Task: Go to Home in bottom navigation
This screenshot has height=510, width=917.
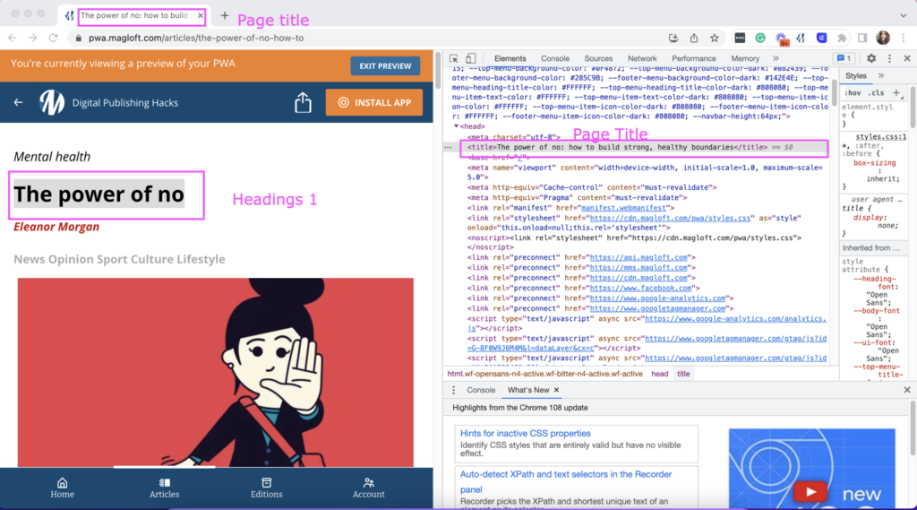Action: 62,488
